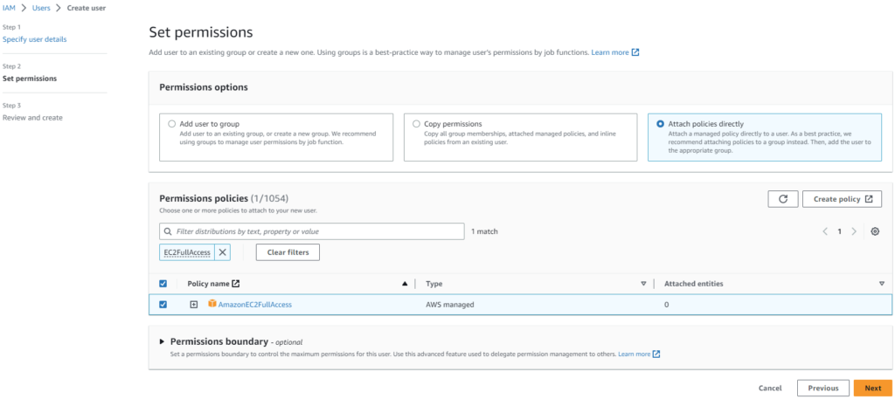This screenshot has width=895, height=399.
Task: Click the Permissions policies (1/1054) heading
Action: (x=224, y=198)
